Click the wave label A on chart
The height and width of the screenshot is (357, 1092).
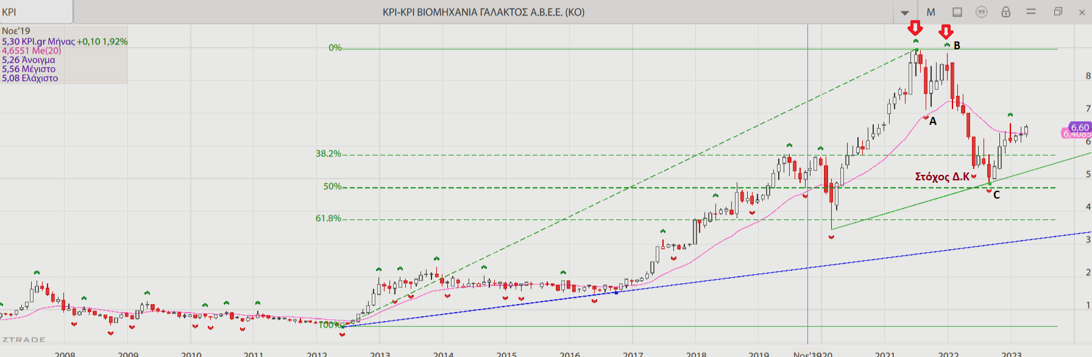(933, 121)
